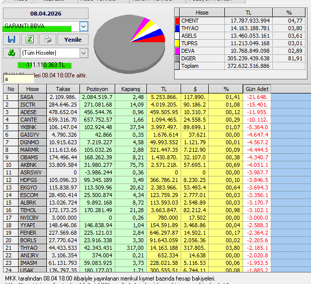The image size is (311, 284).
Task: Open the GARANTI BBVA institution dropdown
Action: click(84, 26)
